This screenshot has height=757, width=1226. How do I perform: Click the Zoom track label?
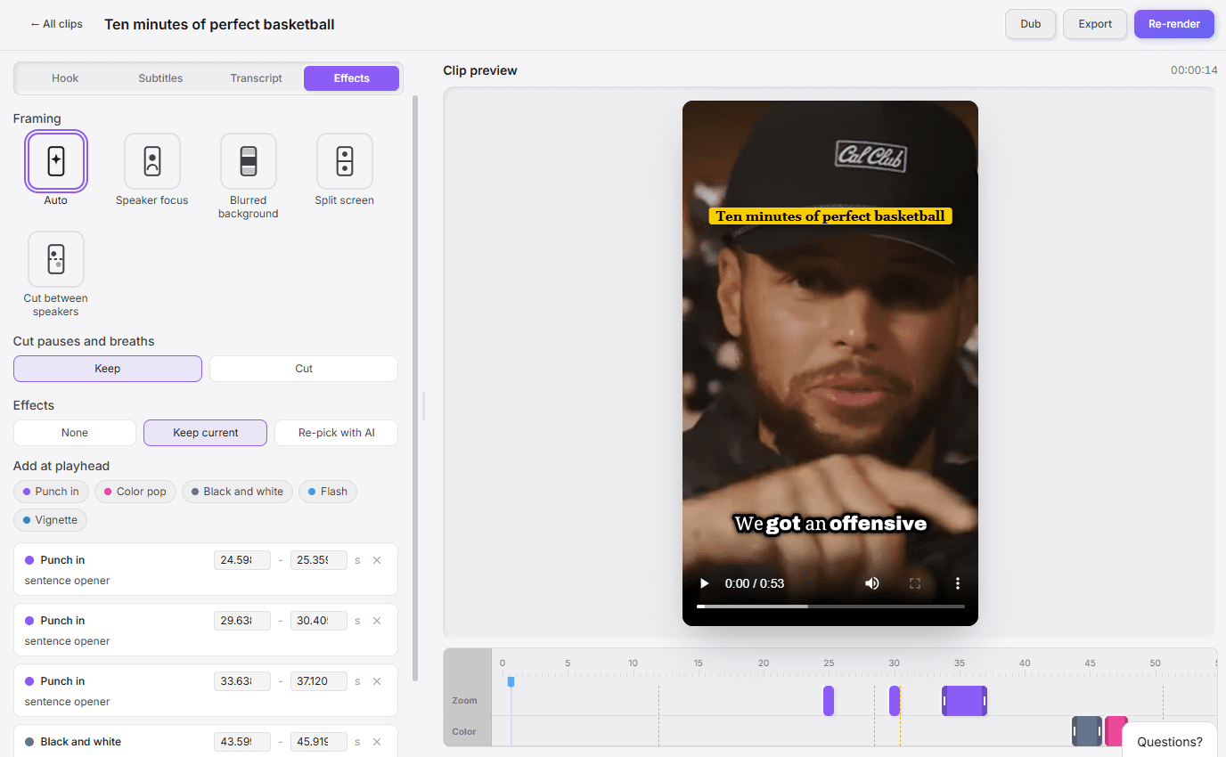pos(464,701)
